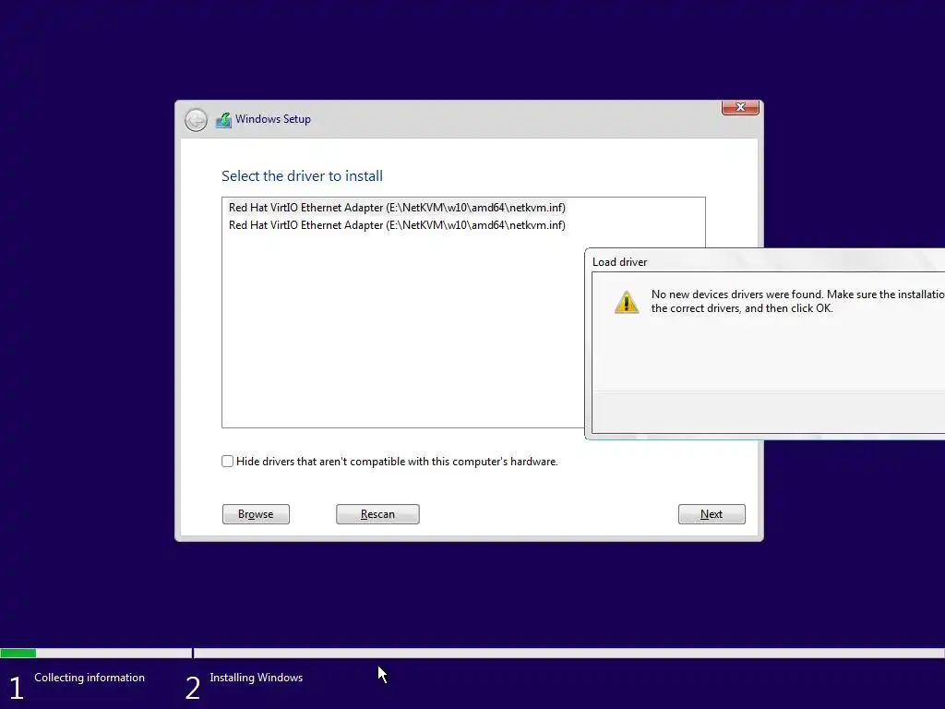Image resolution: width=945 pixels, height=709 pixels.
Task: Click the Browse button
Action: click(x=256, y=514)
